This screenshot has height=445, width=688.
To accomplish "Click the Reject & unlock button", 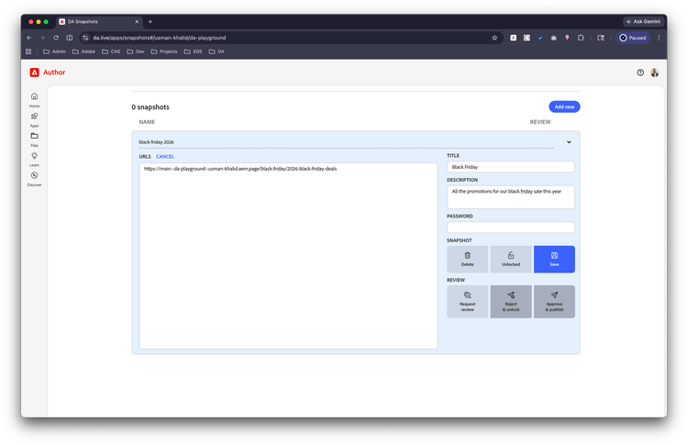I will click(x=511, y=302).
